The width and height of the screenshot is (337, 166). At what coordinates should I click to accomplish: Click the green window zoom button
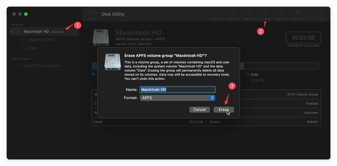click(x=26, y=14)
